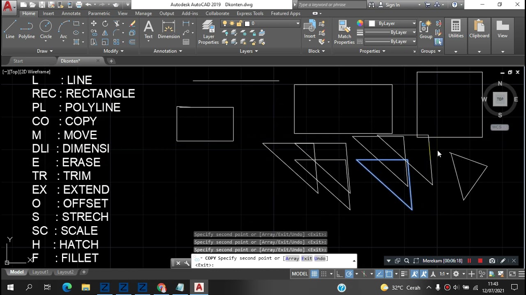Click the Group tool icon
This screenshot has width=526, height=295.
point(426,29)
